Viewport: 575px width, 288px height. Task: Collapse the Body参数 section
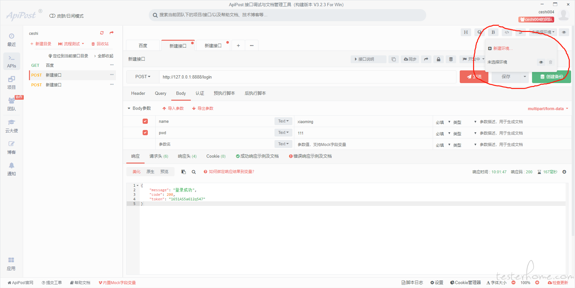pyautogui.click(x=129, y=108)
